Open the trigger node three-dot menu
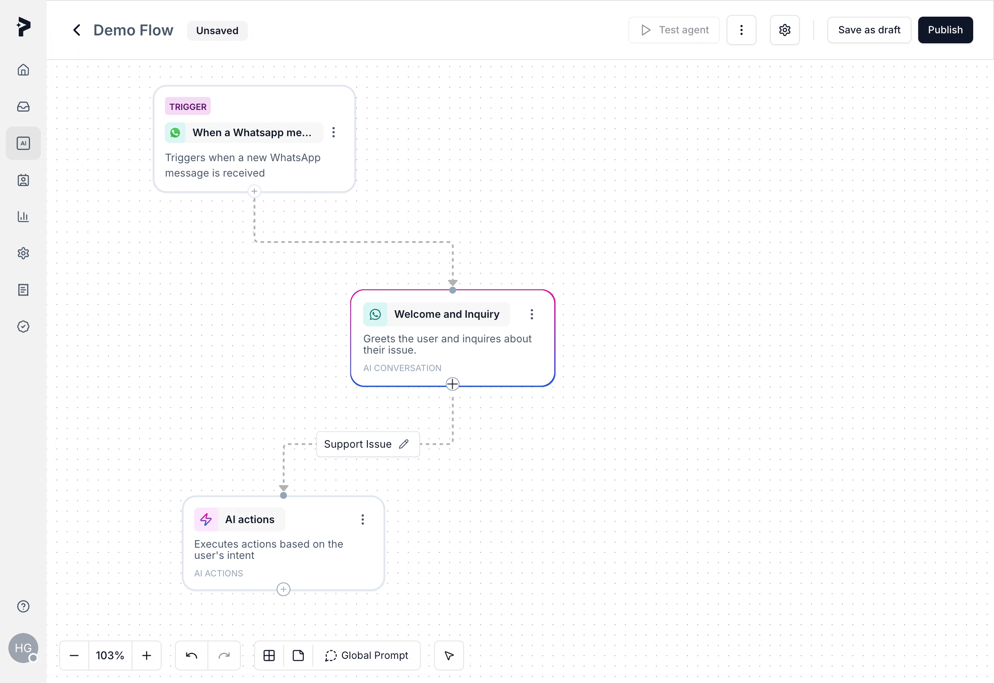The height and width of the screenshot is (683, 994). coord(333,132)
